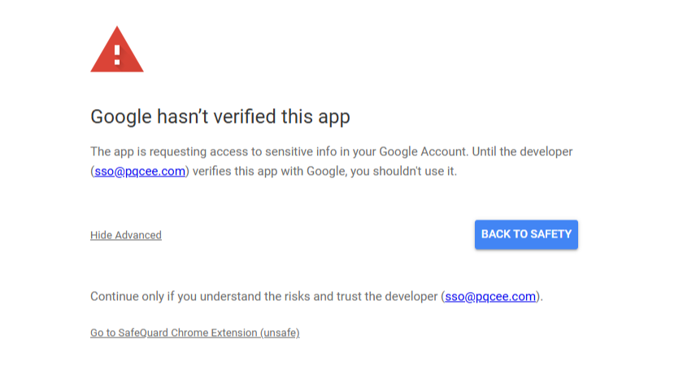Click the word '(unsafe)' in the bottom link
683x366 pixels.
pos(280,333)
